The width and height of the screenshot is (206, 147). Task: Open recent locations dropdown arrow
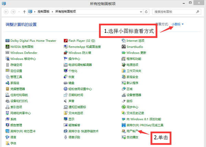pos(19,12)
